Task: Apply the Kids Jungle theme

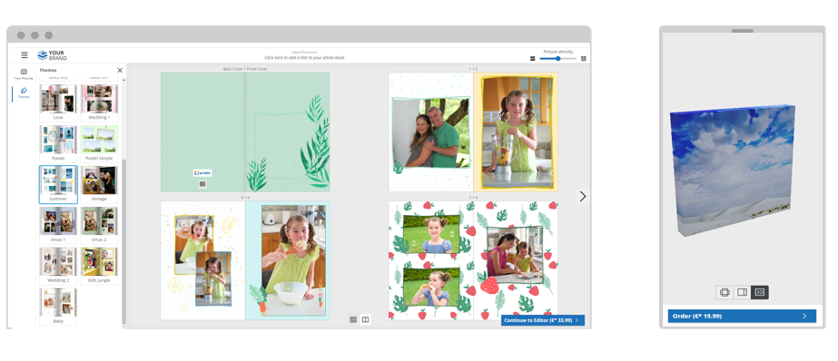Action: [x=99, y=266]
